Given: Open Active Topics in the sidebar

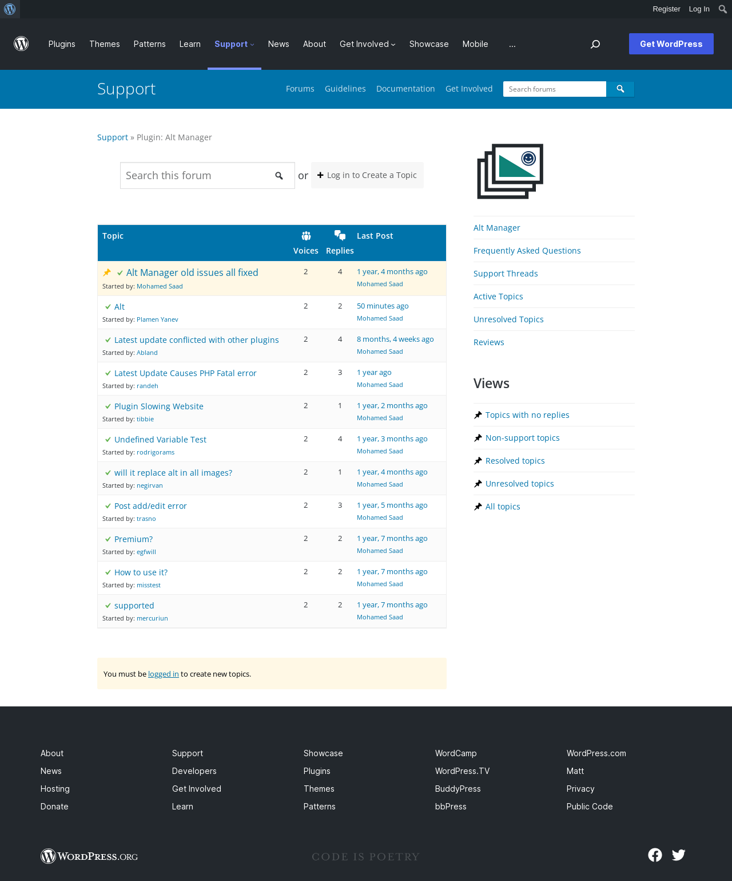Looking at the screenshot, I should click(498, 297).
